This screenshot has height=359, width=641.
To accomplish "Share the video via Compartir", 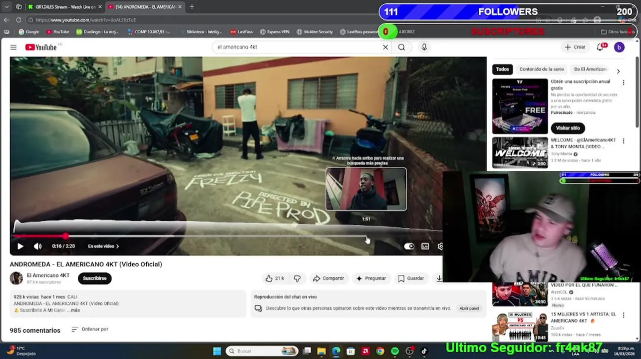I will tap(328, 278).
